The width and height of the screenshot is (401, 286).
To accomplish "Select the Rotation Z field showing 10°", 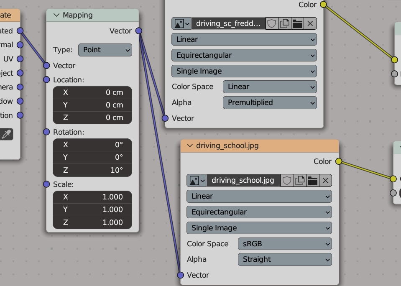I will 92,170.
